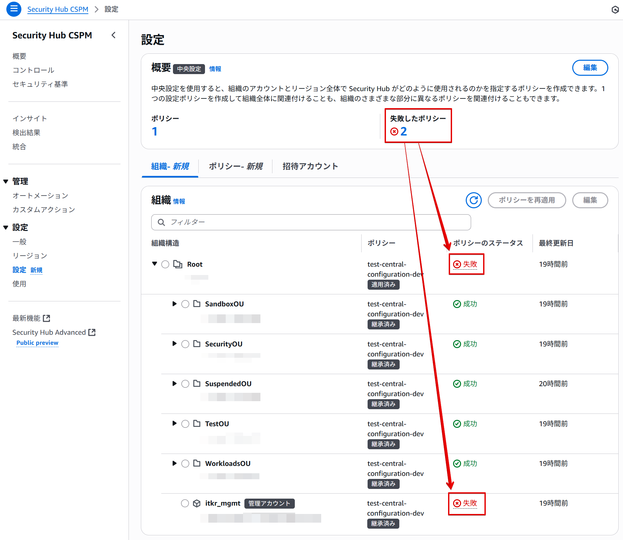The width and height of the screenshot is (623, 540).
Task: Click the 成功 check icon for TestOU
Action: [457, 424]
